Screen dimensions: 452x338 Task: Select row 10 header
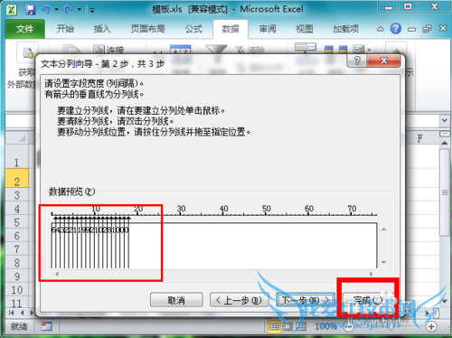(x=17, y=290)
